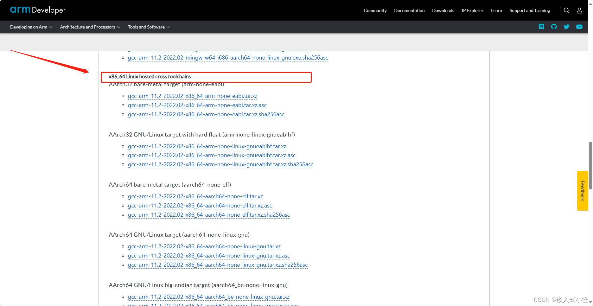Open the Community menu item
The image size is (593, 306).
point(375,10)
